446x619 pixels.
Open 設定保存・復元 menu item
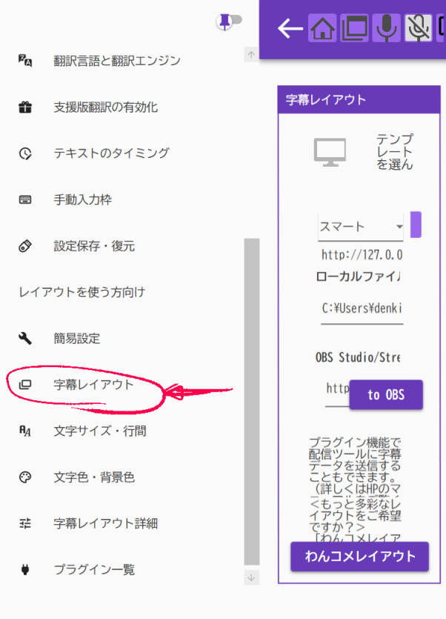(94, 246)
